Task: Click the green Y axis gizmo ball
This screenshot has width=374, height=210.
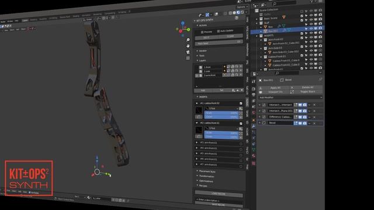Action: [188, 30]
